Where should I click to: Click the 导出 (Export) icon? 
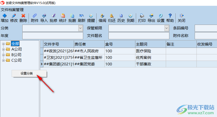[151, 16]
